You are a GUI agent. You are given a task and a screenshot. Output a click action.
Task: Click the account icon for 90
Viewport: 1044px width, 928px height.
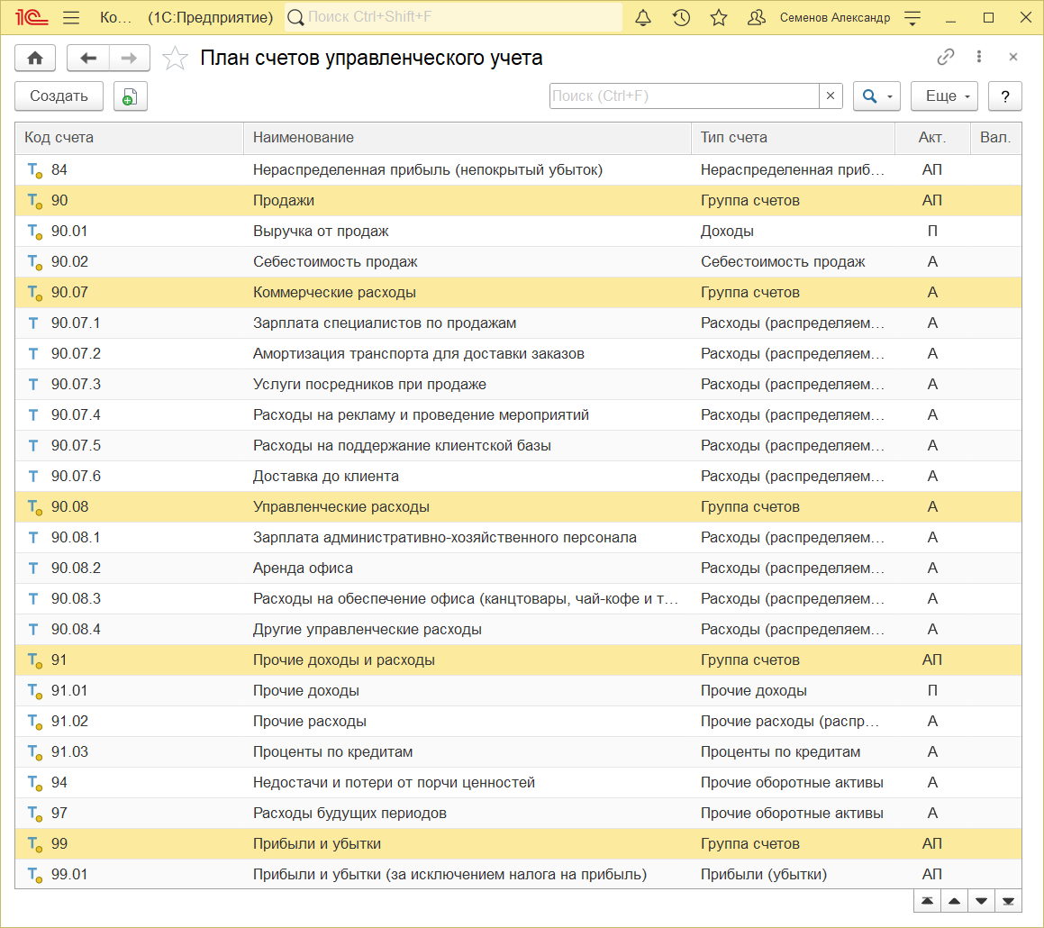coord(34,201)
